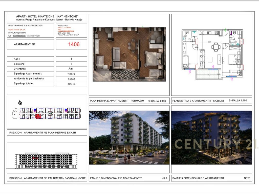
Task: Select the double bed in furnished render
Action: pos(153,59)
